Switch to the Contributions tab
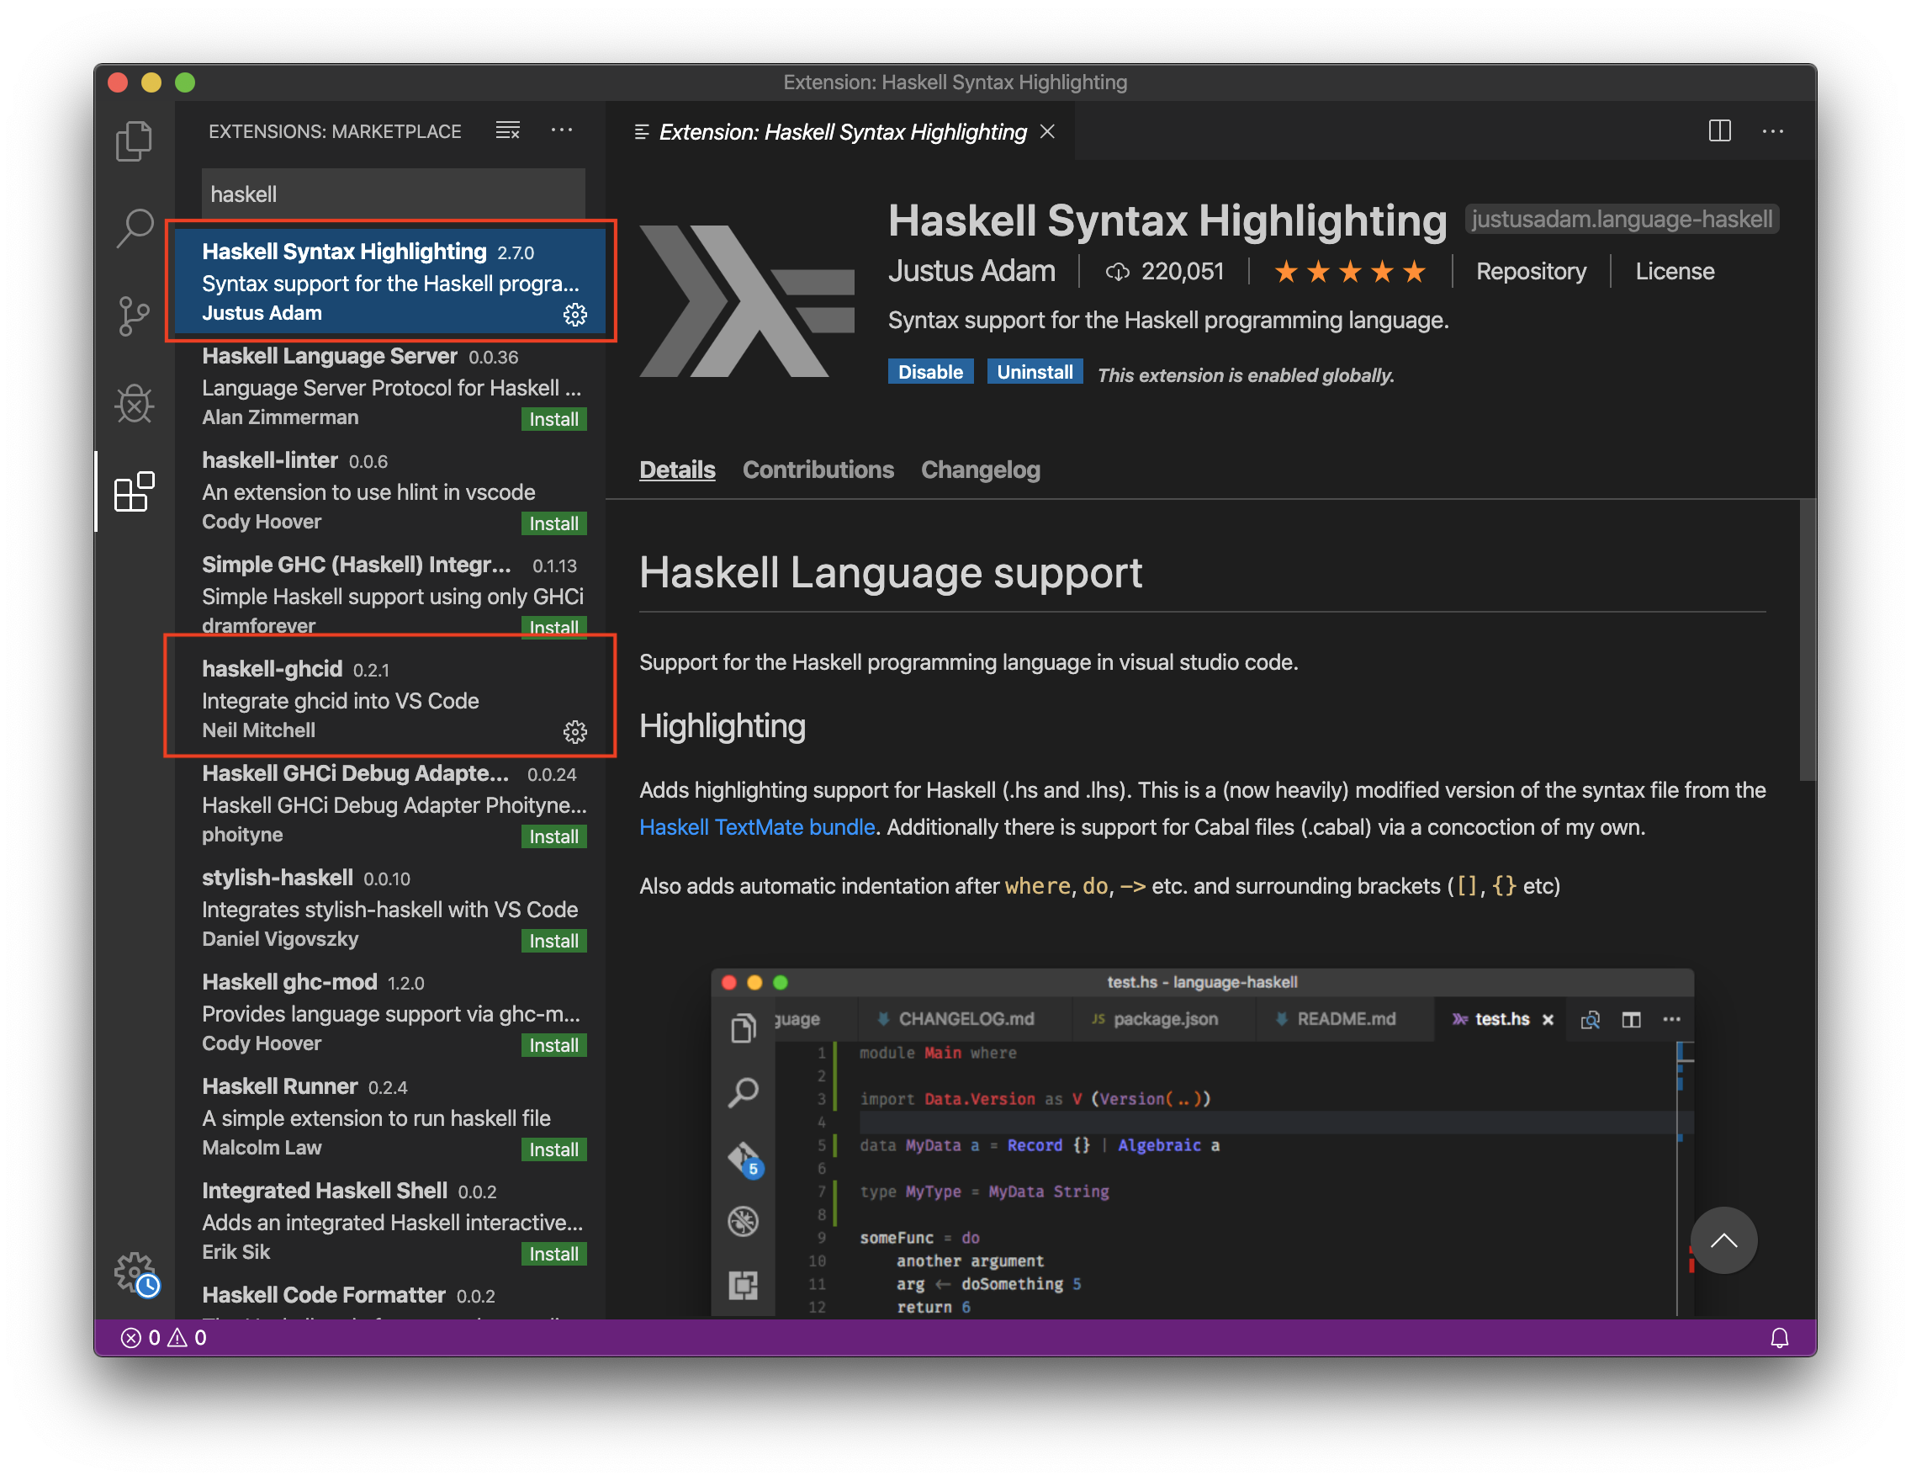 818,470
